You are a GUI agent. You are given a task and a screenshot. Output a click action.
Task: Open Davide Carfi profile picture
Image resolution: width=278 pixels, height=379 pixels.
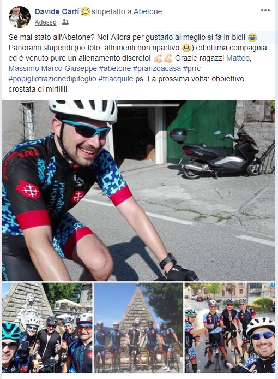(x=20, y=17)
